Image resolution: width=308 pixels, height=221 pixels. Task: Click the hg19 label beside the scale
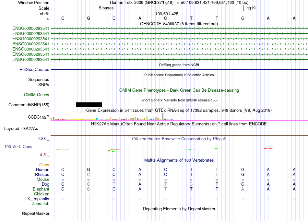251,8
